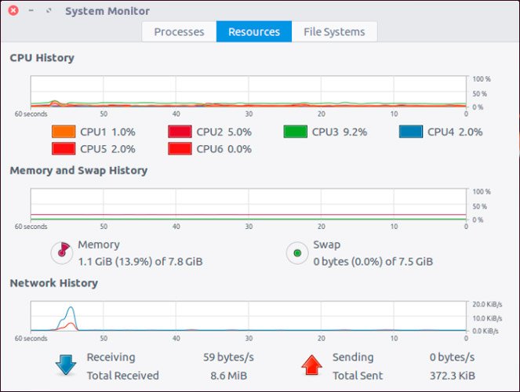Click the CPU History heading
The image size is (520, 392).
pos(42,58)
